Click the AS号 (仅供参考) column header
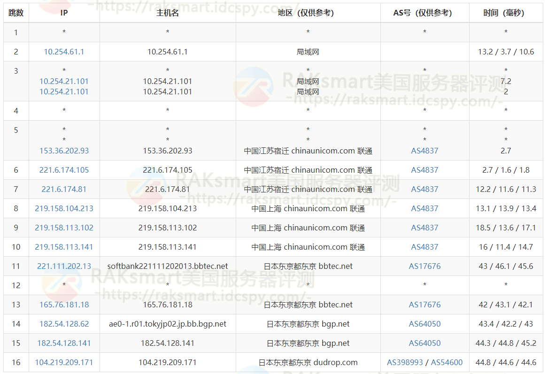Image resolution: width=548 pixels, height=374 pixels. (425, 13)
